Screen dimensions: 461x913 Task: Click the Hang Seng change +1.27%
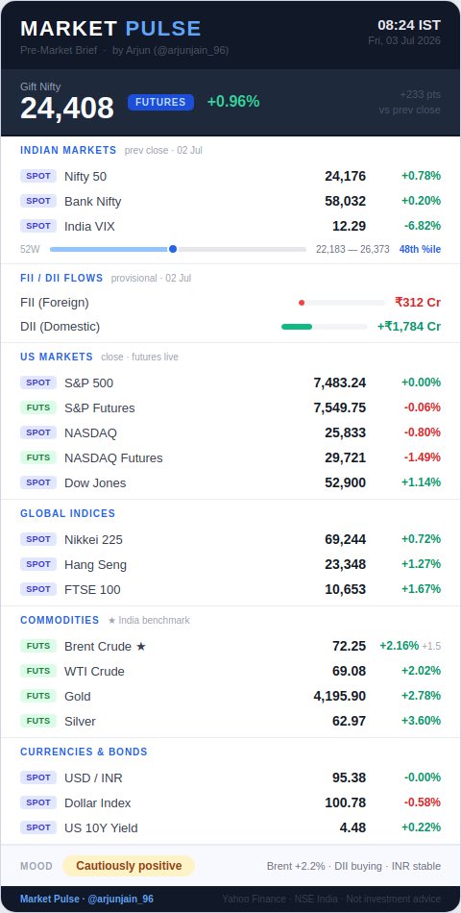[x=421, y=564]
